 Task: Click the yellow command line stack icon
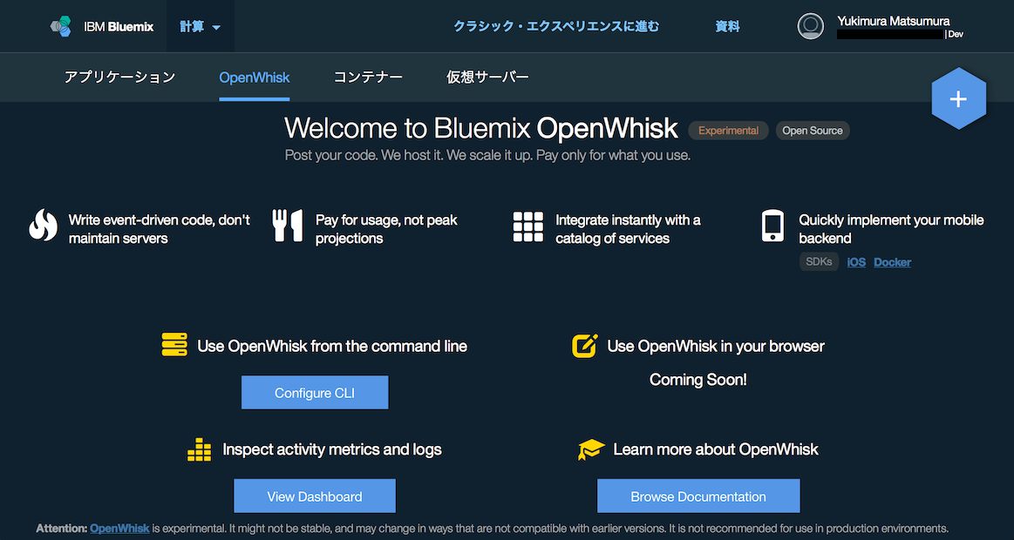click(174, 345)
